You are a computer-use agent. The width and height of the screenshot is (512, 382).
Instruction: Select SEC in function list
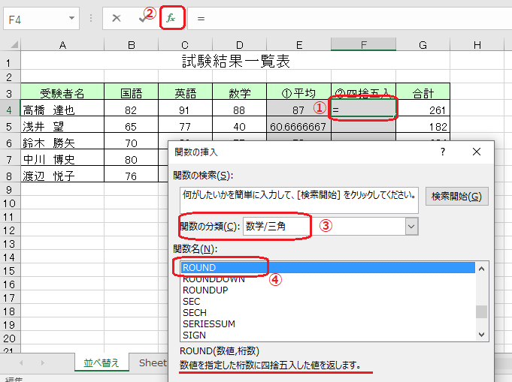(x=328, y=301)
